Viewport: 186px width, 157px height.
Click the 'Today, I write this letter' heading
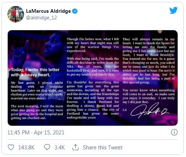[35, 72]
